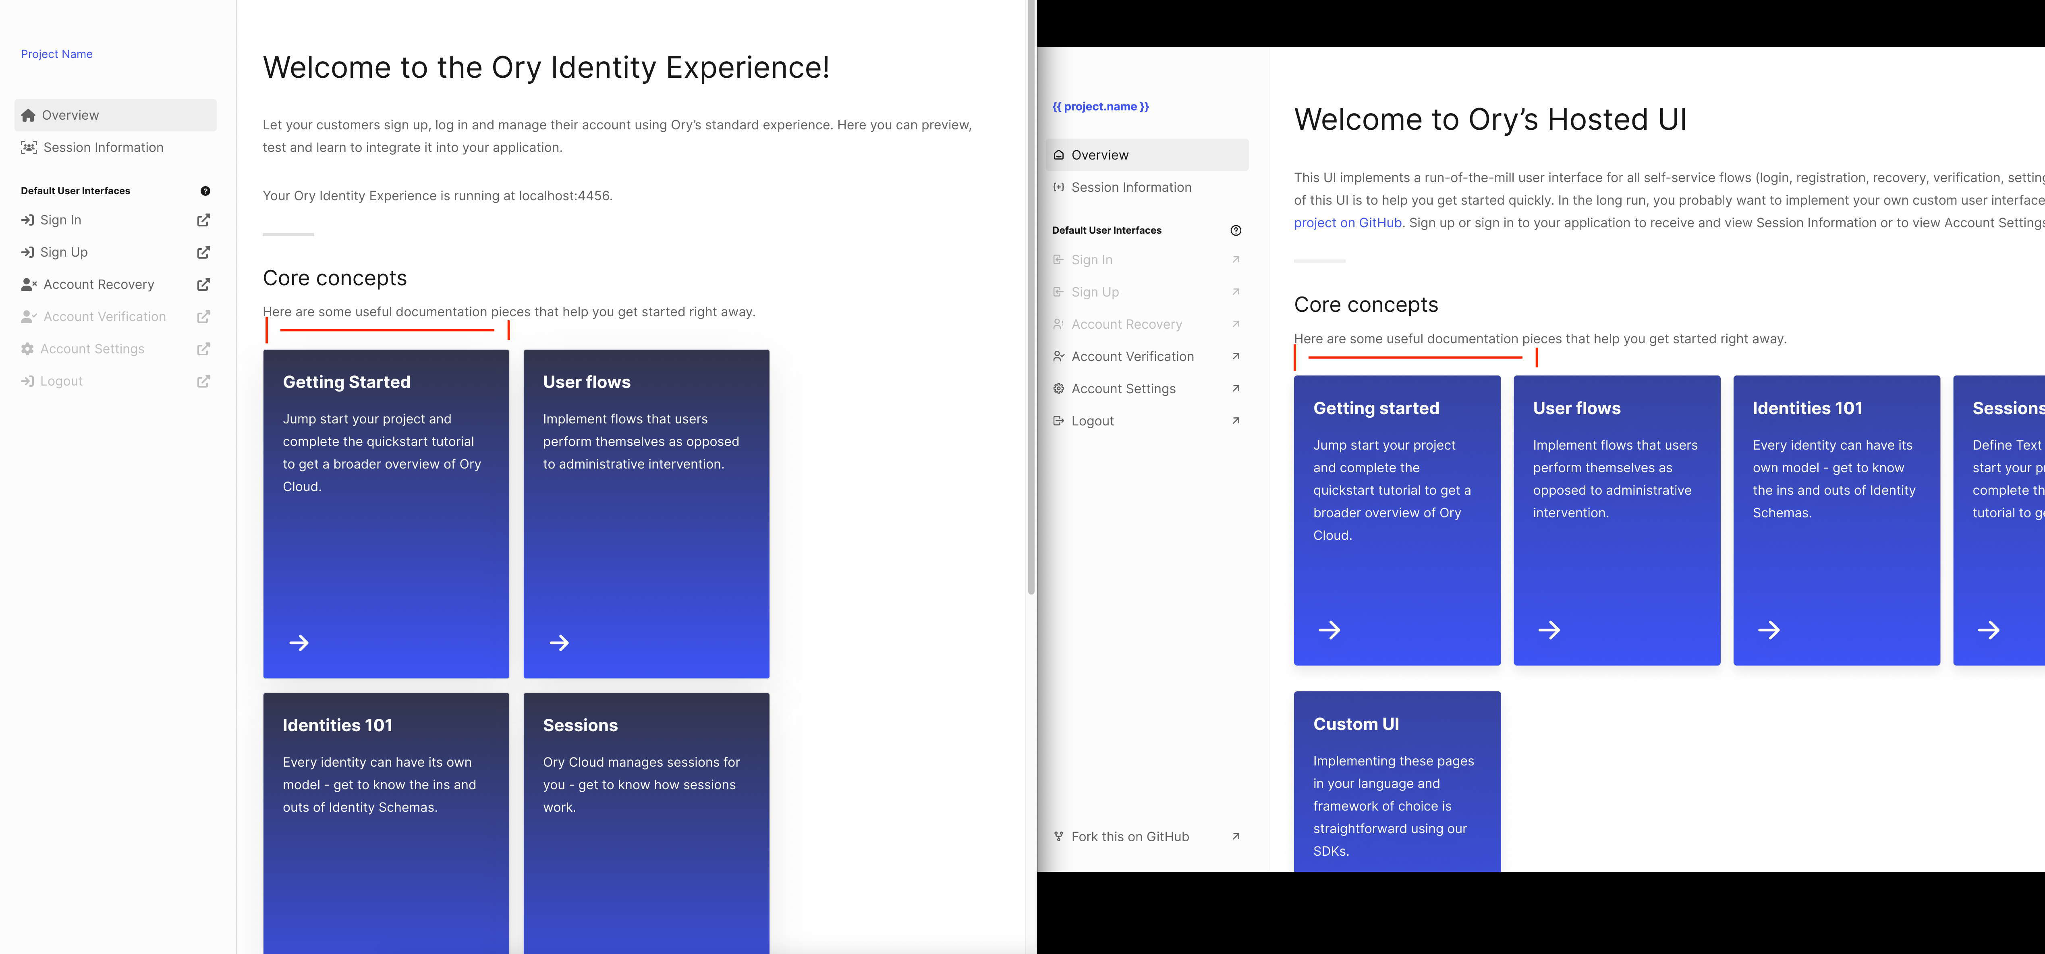Open the Custom UI card
The height and width of the screenshot is (954, 2045).
click(x=1397, y=781)
